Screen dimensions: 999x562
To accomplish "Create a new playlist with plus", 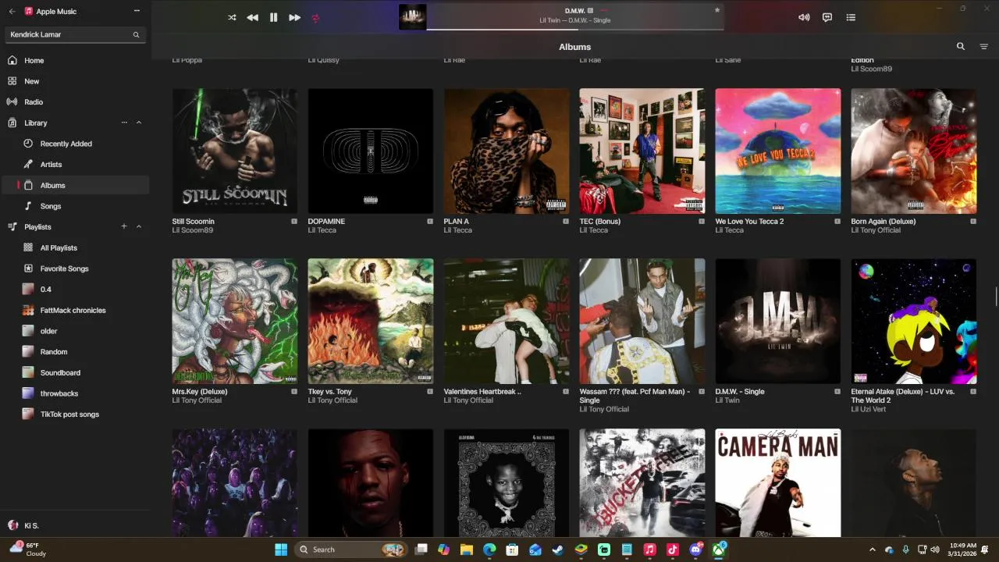I will 124,226.
